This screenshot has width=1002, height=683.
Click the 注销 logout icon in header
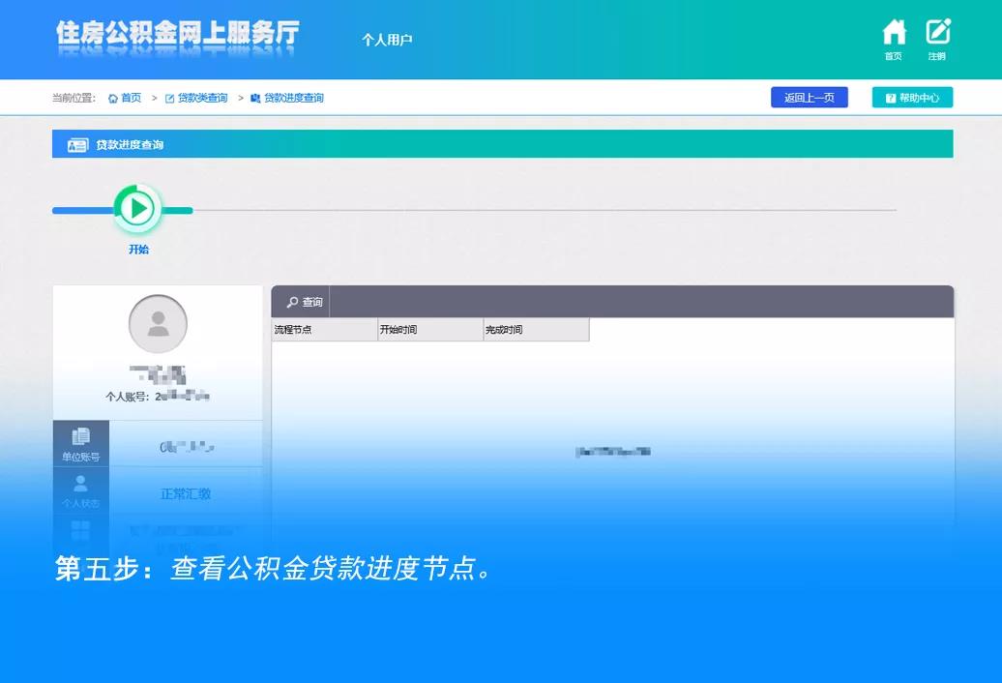(938, 32)
